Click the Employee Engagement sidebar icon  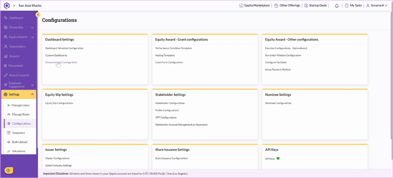pos(6,85)
